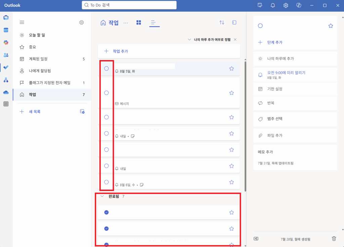Viewport: 344px width, 247px height.
Task: Open the sort options icon above the tasks
Action: pos(222,22)
